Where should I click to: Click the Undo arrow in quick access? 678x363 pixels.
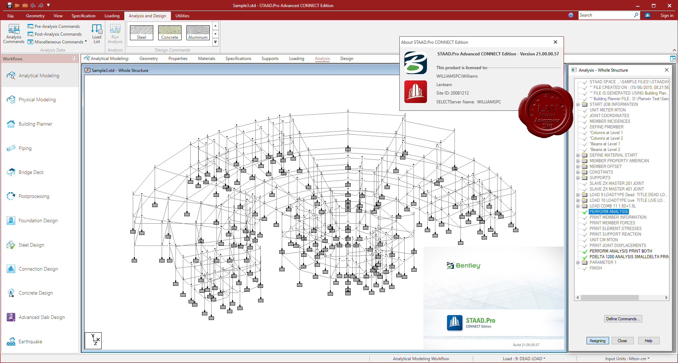(33, 5)
